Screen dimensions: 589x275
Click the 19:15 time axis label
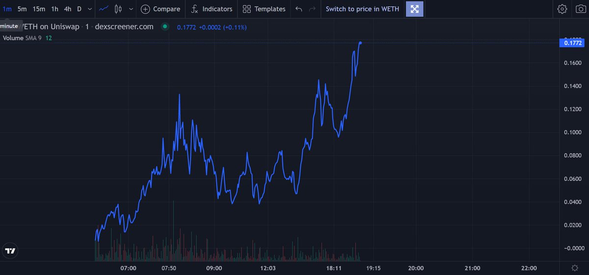coord(374,268)
